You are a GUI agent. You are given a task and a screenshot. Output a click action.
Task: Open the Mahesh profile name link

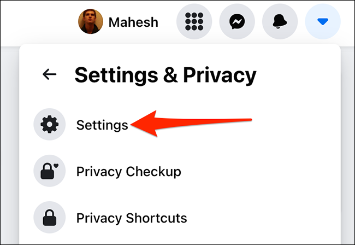tap(133, 22)
